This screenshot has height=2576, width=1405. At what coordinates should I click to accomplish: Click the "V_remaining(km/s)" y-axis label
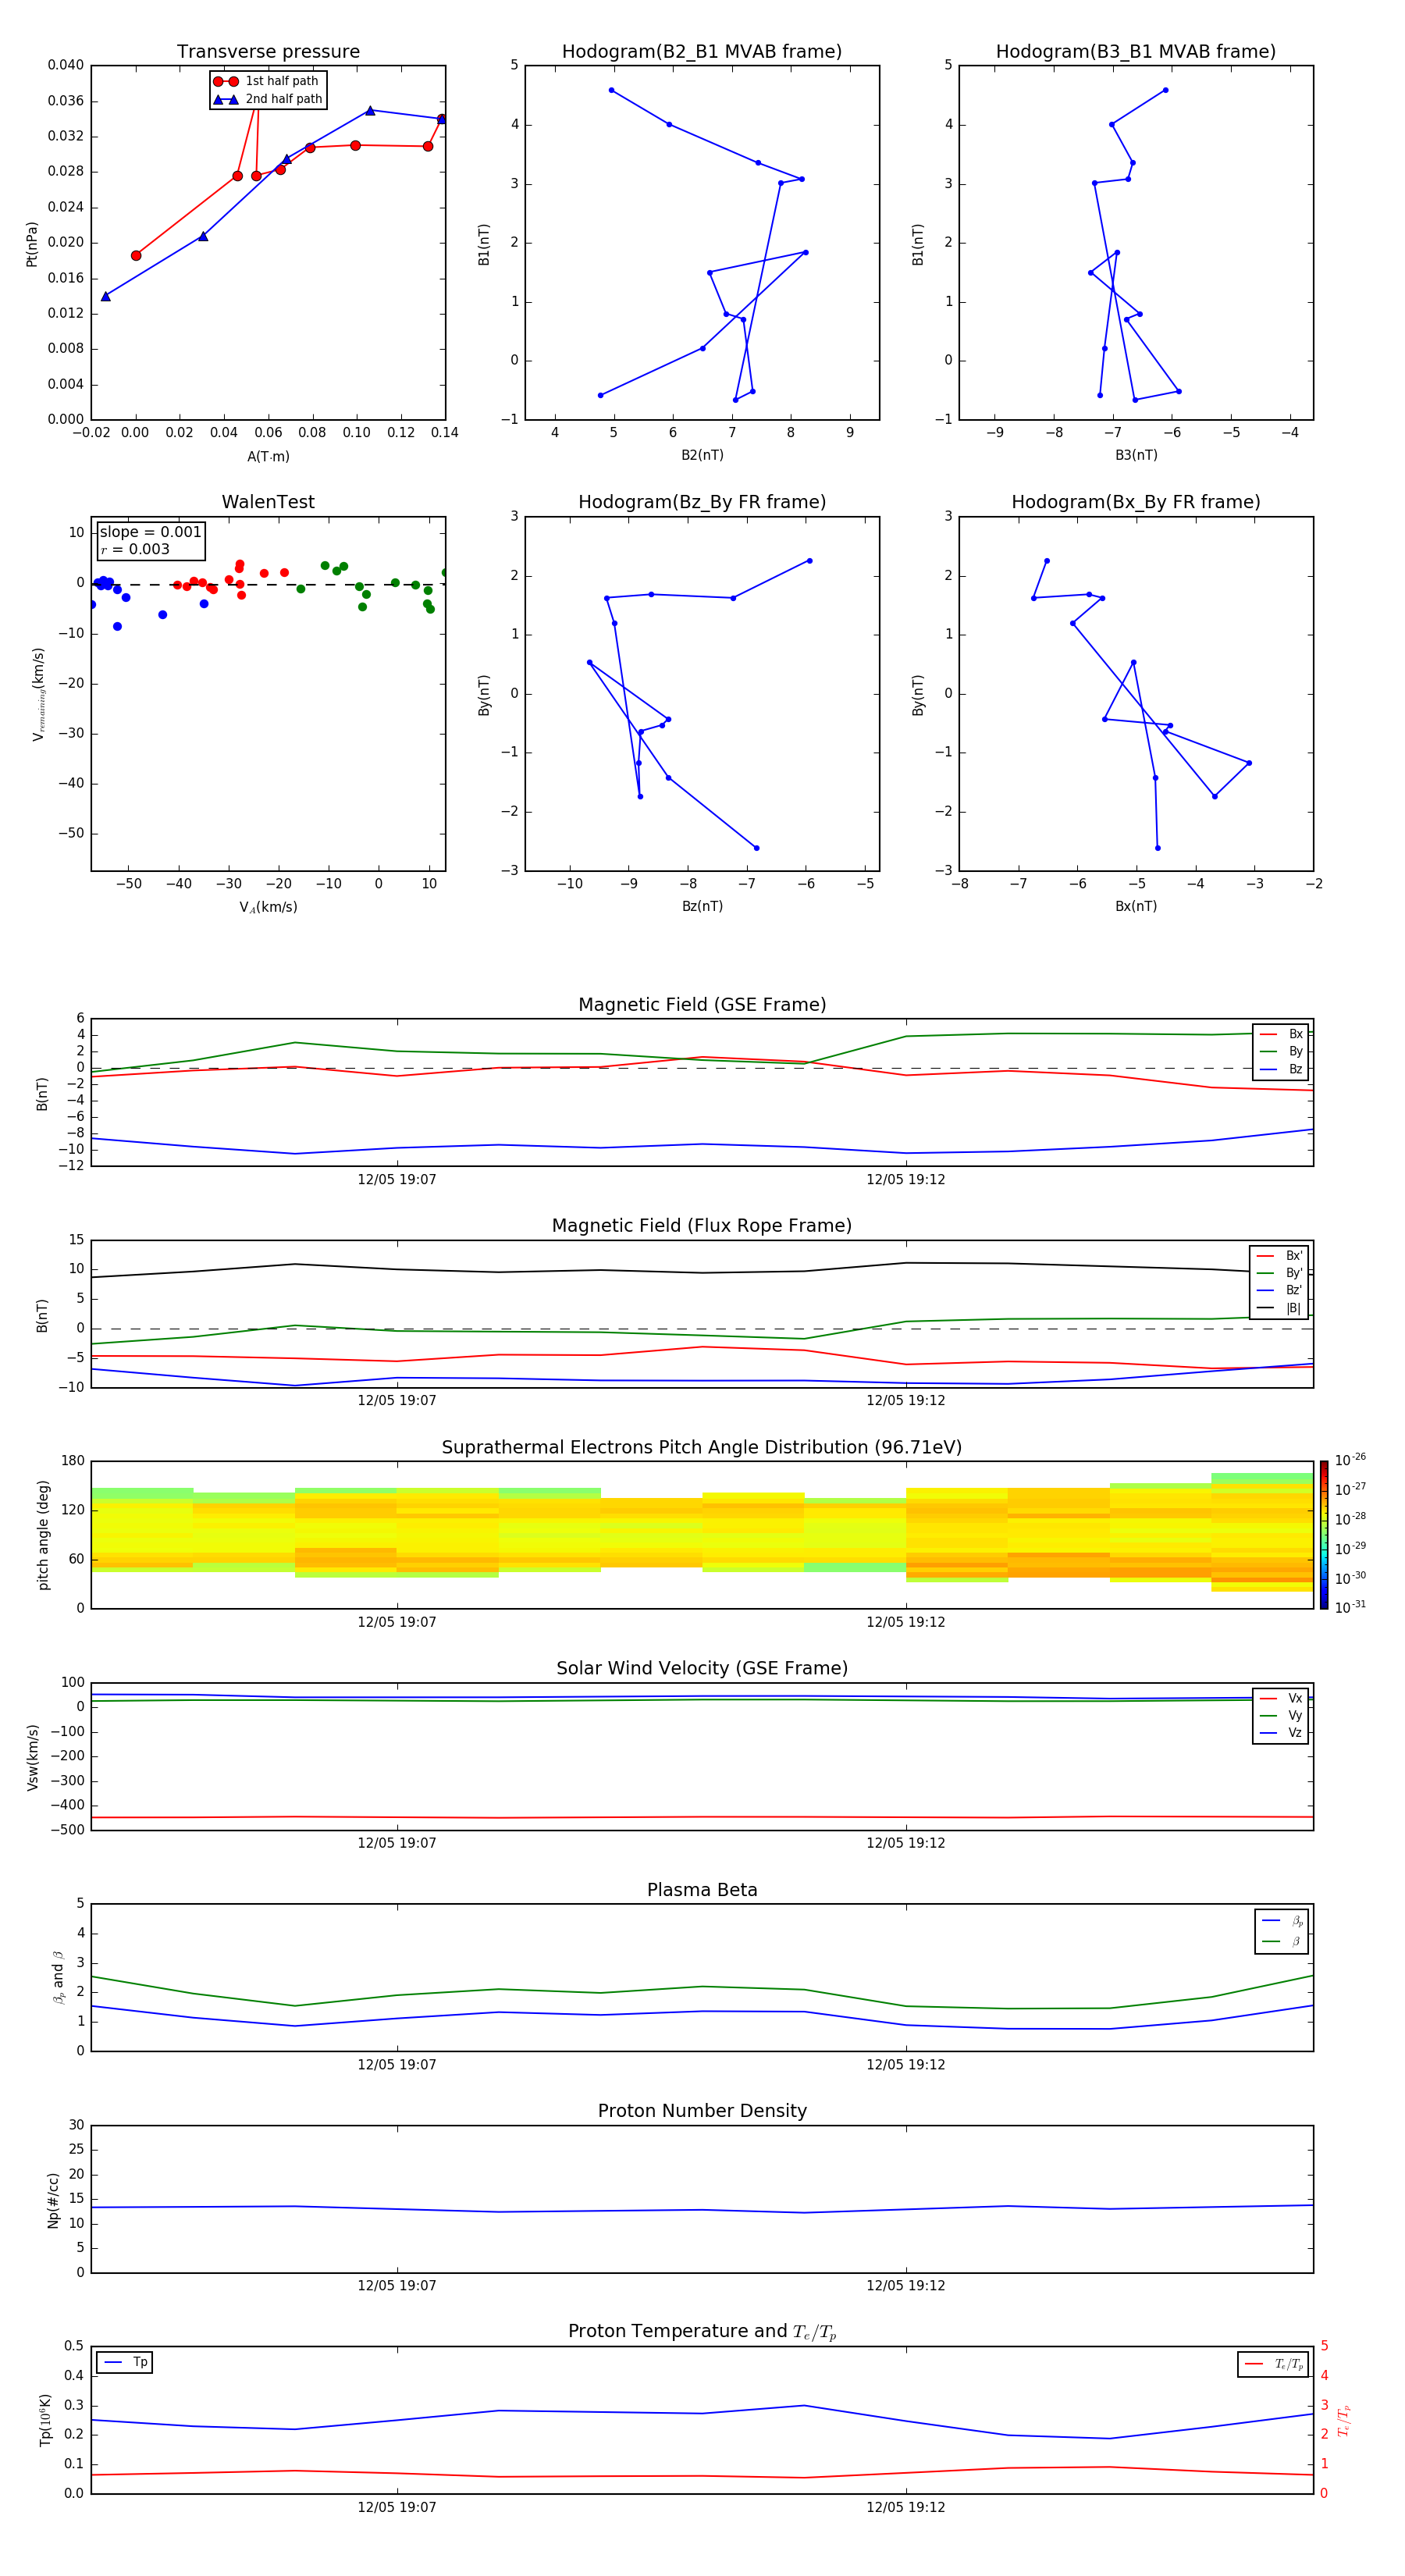(x=39, y=694)
